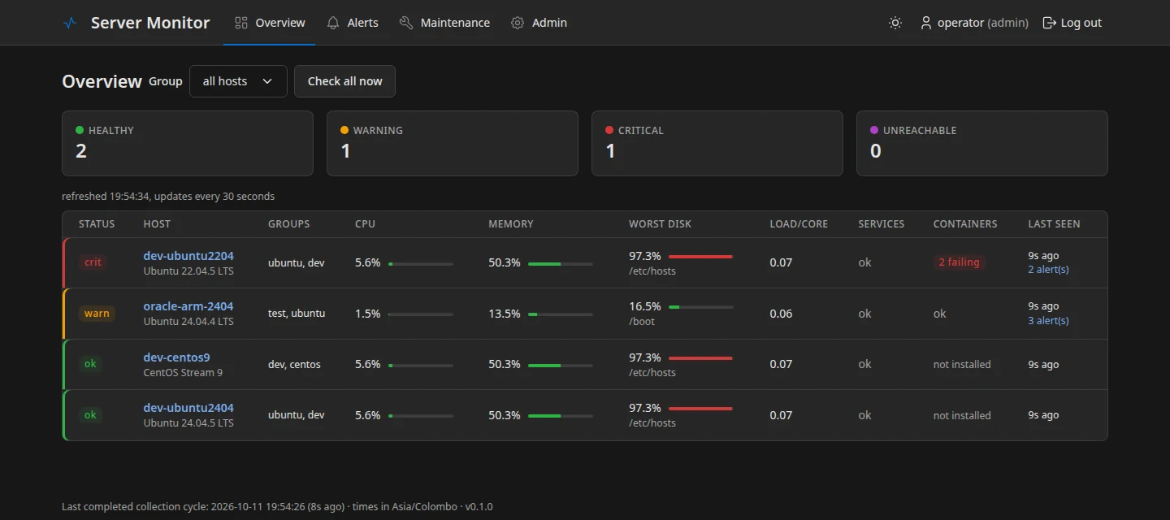The width and height of the screenshot is (1170, 520).
Task: Click the GROUPS column header
Action: [289, 224]
